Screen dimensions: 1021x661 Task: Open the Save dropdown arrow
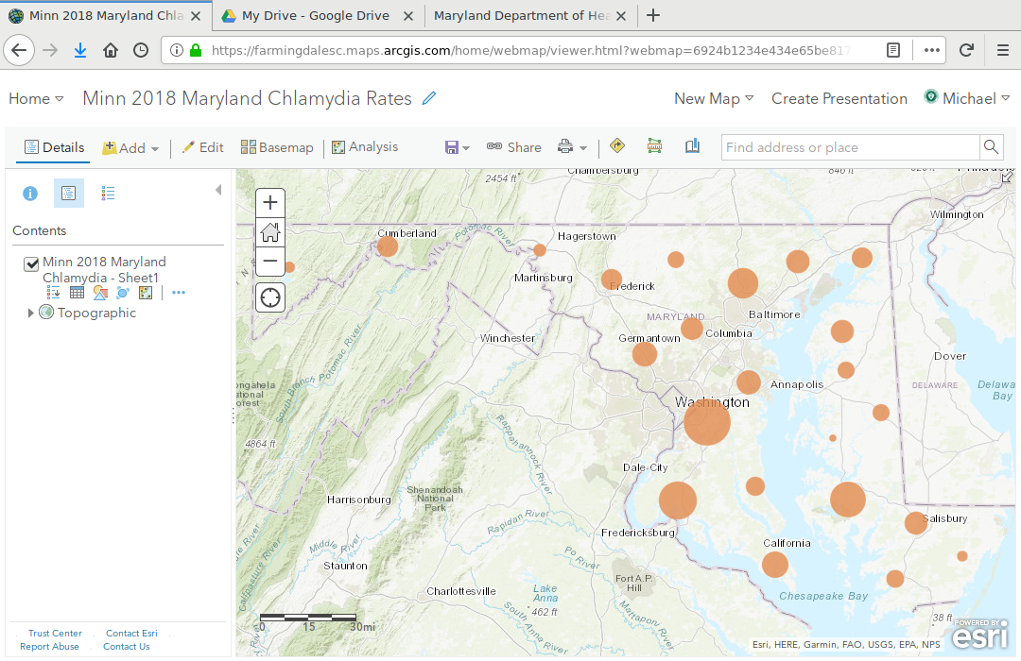point(464,147)
